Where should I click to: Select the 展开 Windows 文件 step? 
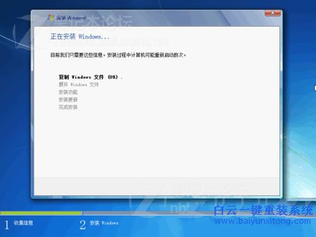(78, 85)
